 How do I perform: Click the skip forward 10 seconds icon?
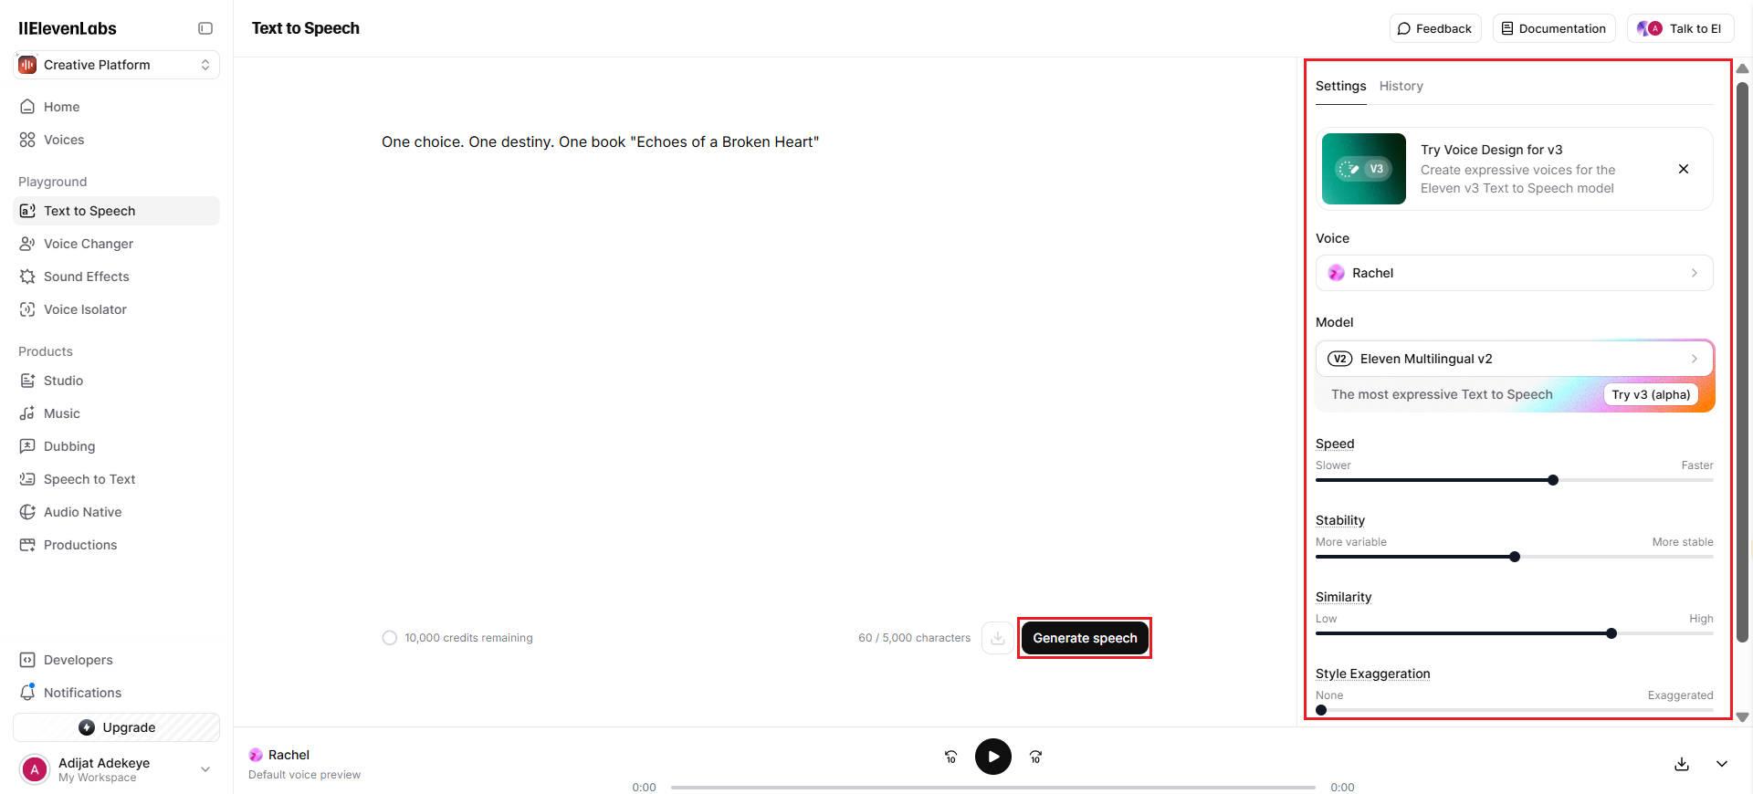click(1035, 757)
